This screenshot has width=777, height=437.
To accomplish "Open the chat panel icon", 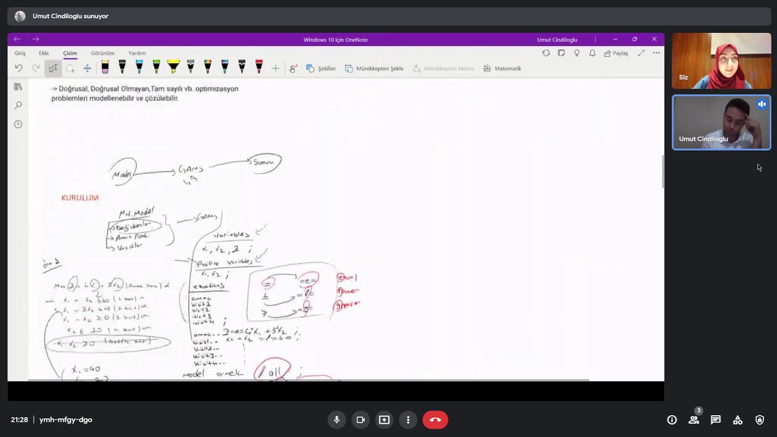I will click(x=716, y=419).
